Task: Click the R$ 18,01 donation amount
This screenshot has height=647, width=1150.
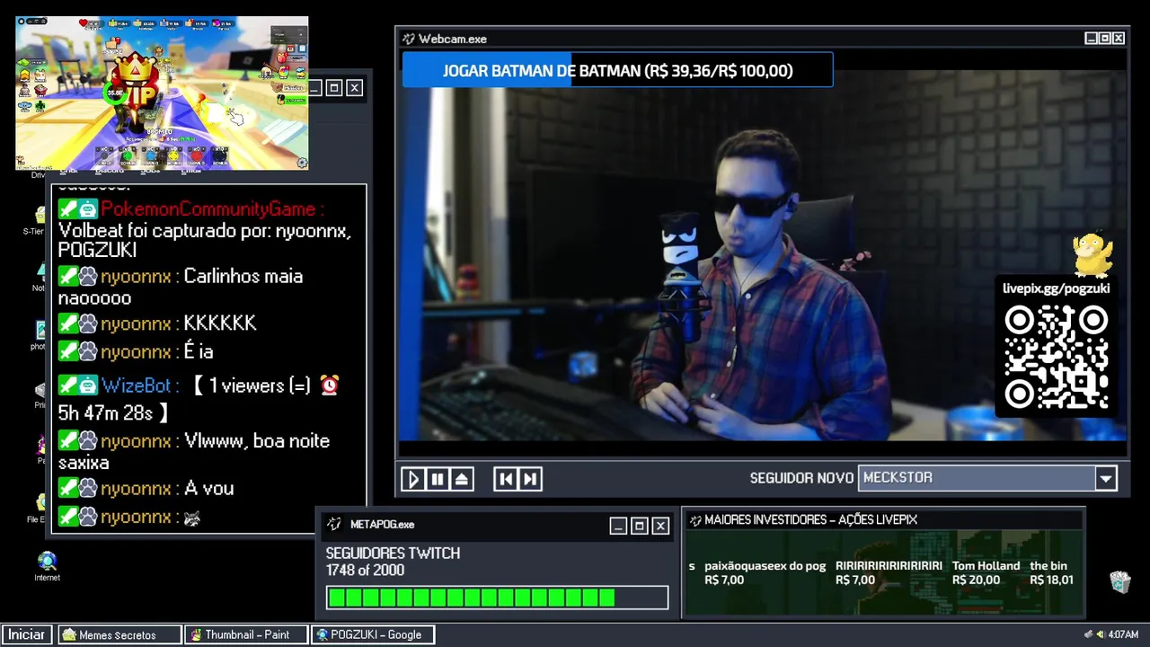Action: point(1051,581)
